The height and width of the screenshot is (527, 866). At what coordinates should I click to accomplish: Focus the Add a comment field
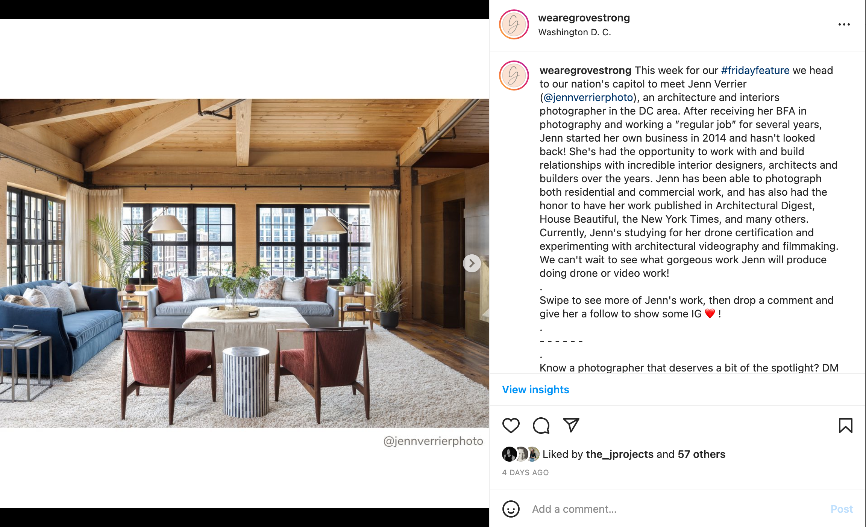point(677,509)
